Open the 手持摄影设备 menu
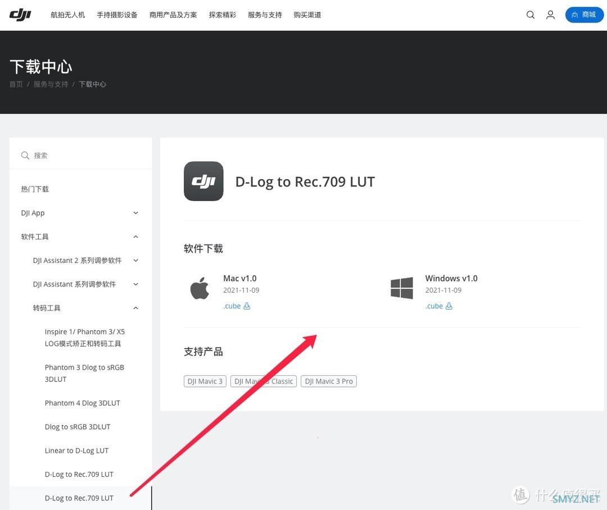Viewport: 607px width, 510px height. (x=117, y=15)
